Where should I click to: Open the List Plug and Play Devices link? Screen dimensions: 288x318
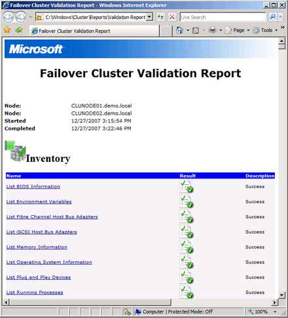pyautogui.click(x=39, y=277)
